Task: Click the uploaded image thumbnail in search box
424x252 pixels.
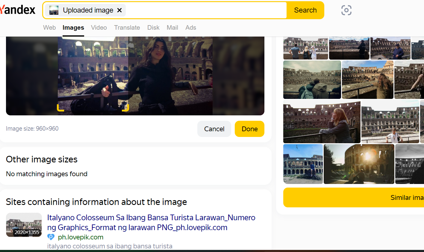Action: coord(54,10)
